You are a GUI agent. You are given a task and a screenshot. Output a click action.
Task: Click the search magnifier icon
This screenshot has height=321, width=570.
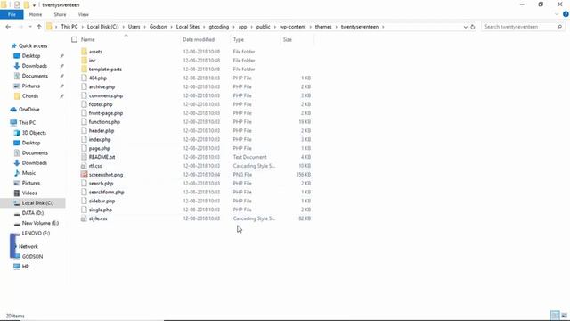(x=559, y=27)
